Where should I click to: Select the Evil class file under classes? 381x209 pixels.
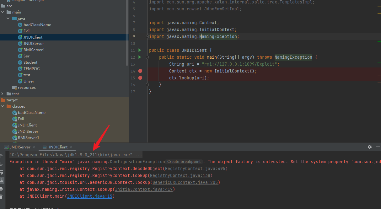(x=21, y=119)
